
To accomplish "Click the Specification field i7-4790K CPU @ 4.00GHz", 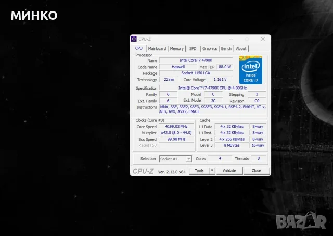I will coord(212,88).
